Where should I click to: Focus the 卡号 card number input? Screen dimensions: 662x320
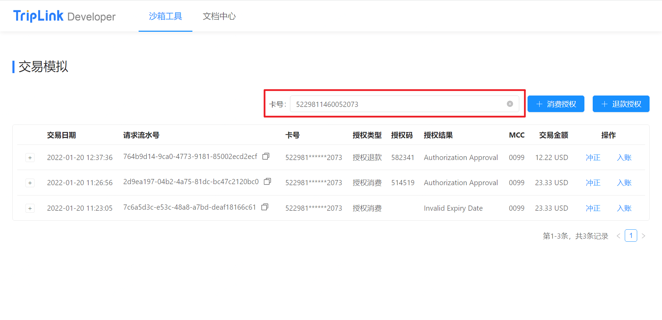tap(397, 104)
